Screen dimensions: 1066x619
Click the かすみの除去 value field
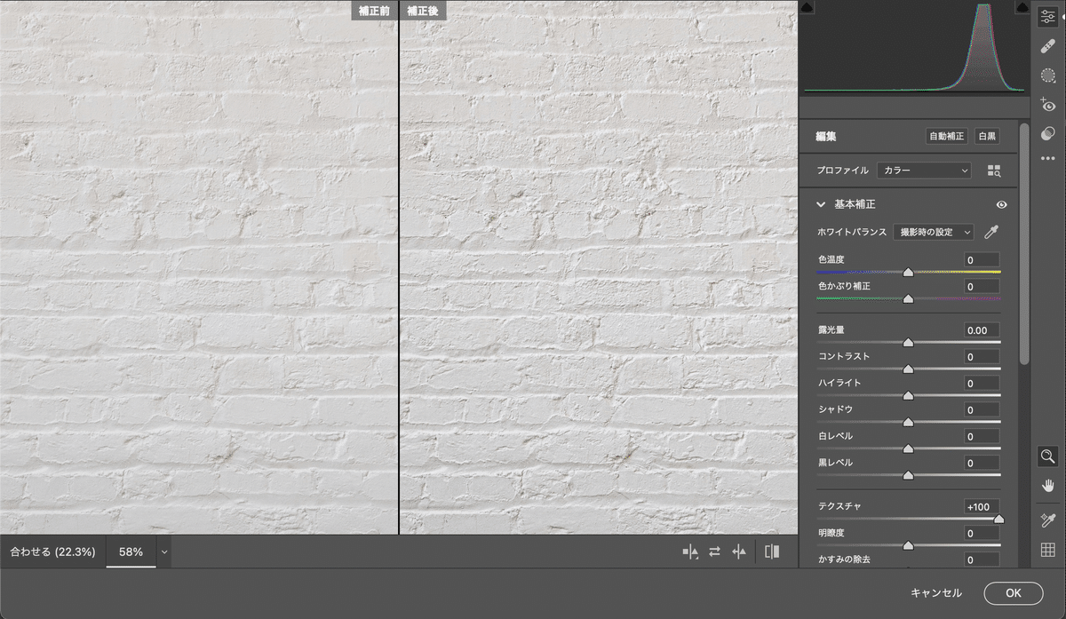(x=982, y=559)
